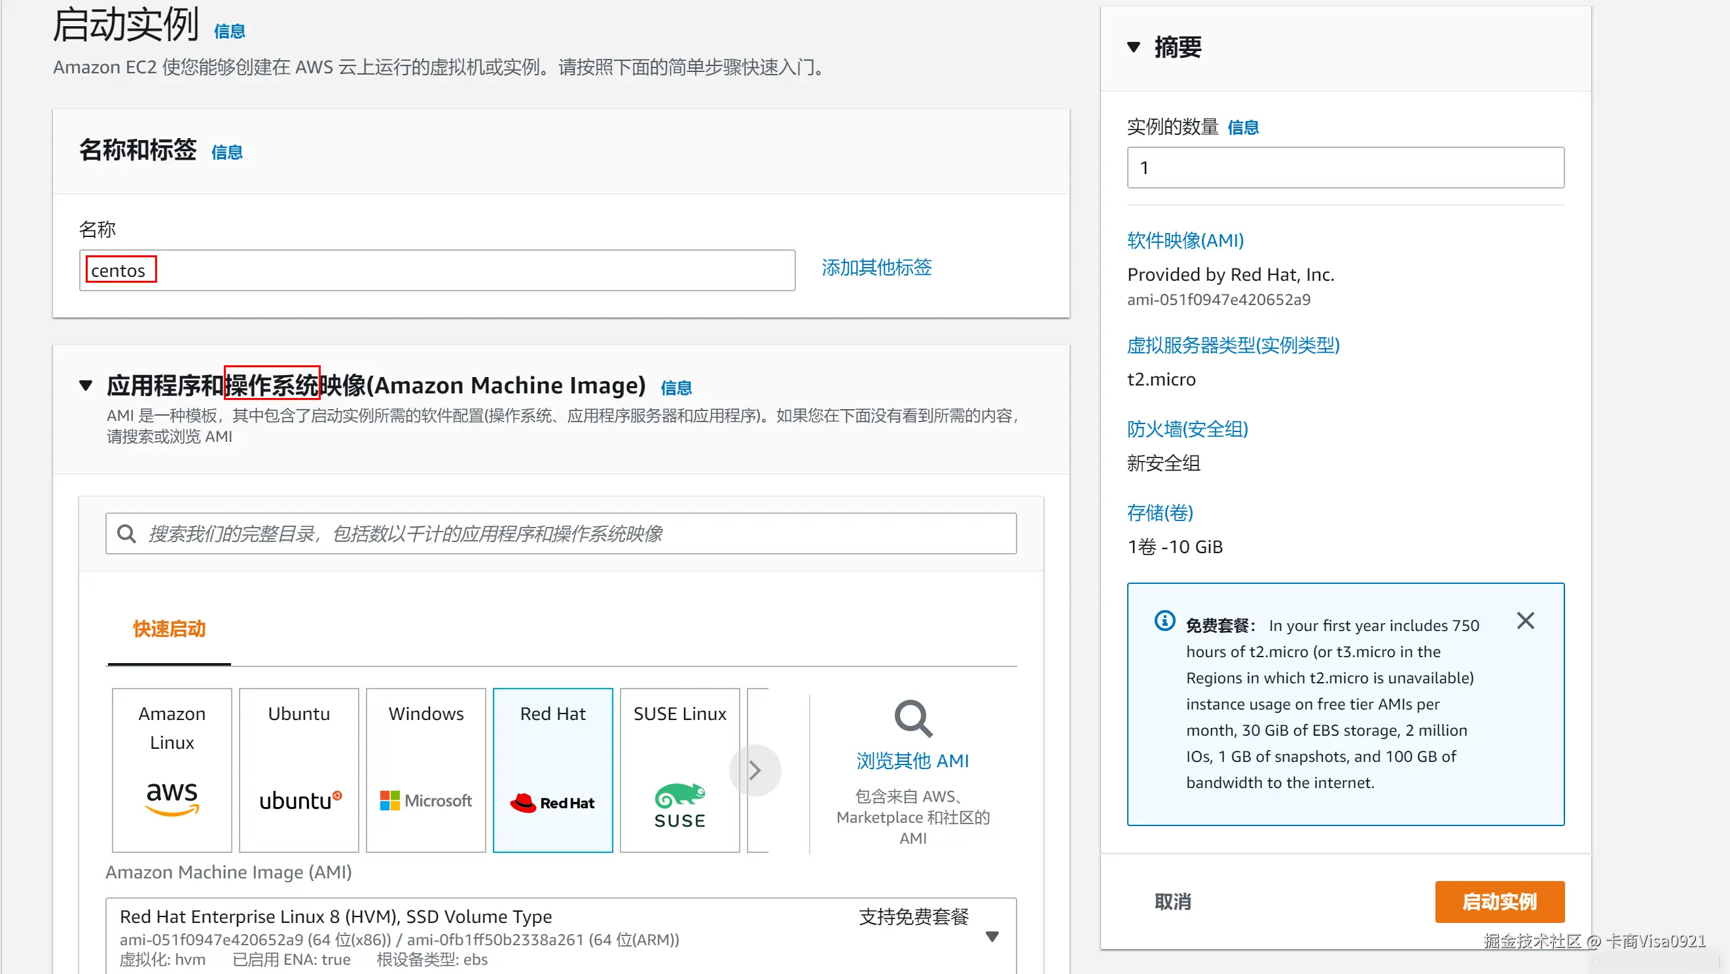Click the 虚拟服务器类型(实例类型) link
Screen dimensions: 1730x974
click(x=1233, y=345)
